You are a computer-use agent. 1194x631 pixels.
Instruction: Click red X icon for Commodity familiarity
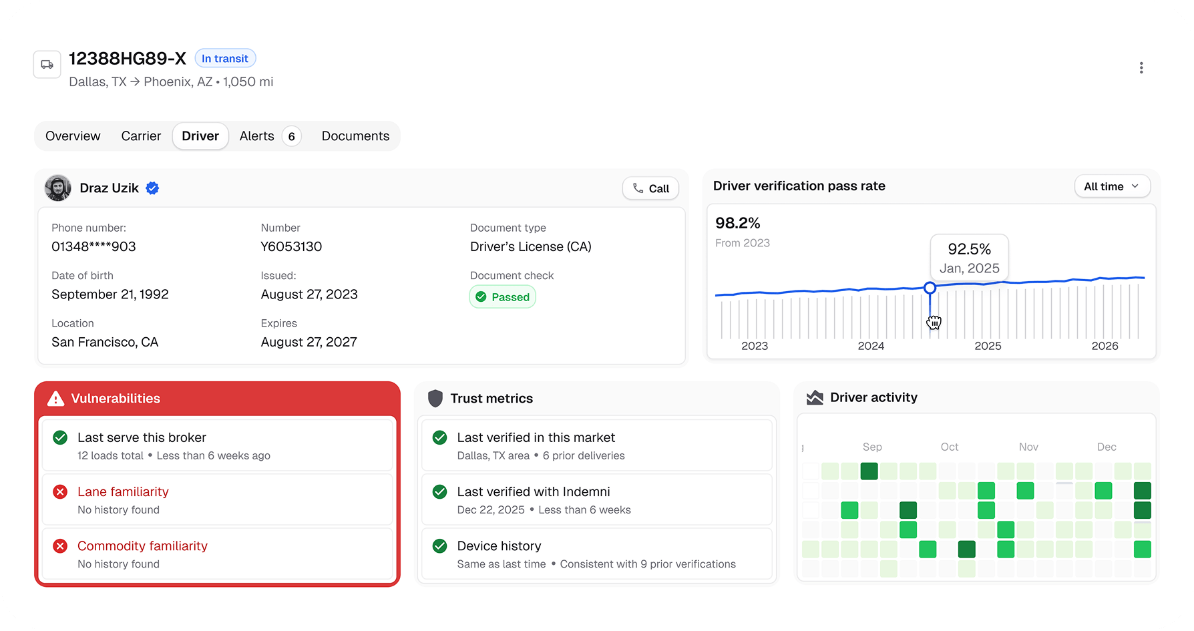[60, 546]
